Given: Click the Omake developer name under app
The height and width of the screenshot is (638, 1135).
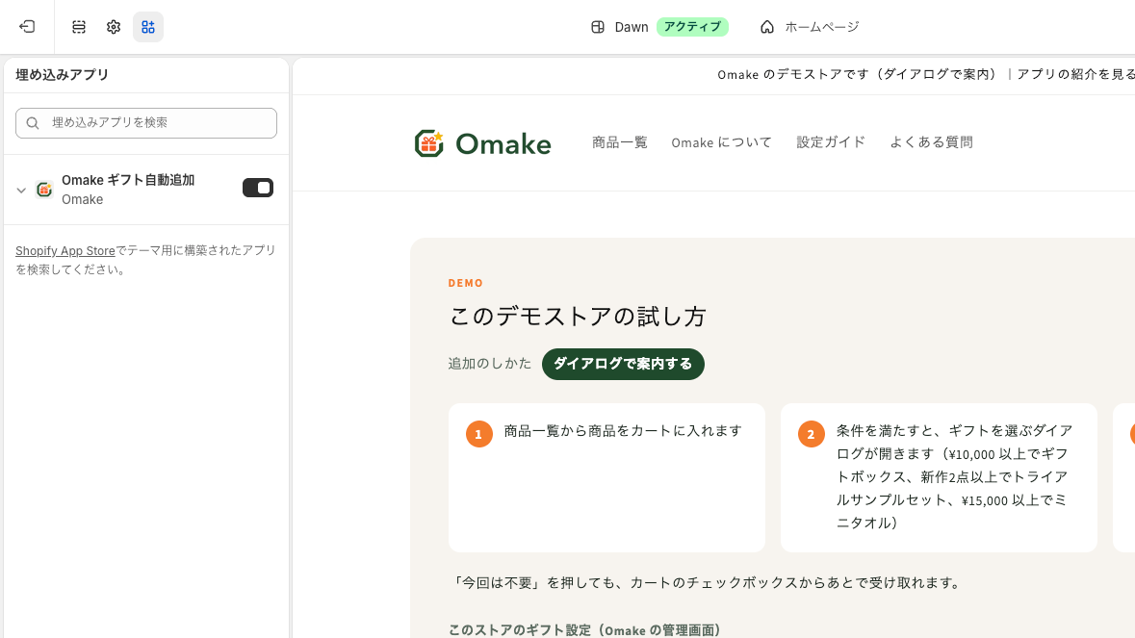Looking at the screenshot, I should click(83, 199).
